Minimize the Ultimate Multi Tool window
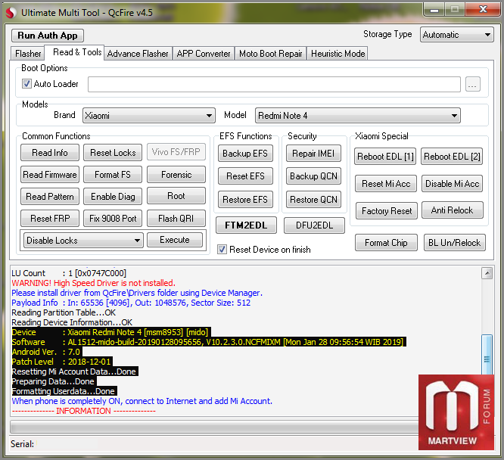 (434, 10)
